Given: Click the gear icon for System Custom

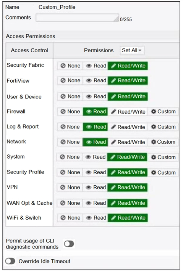Looking at the screenshot, I should (153, 157).
